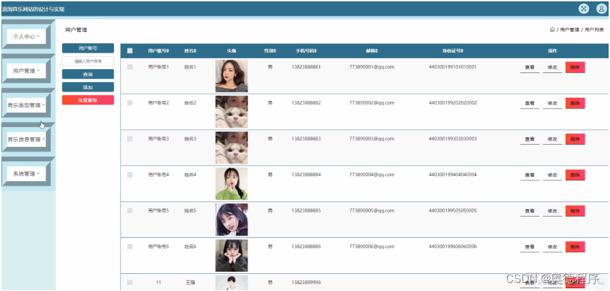View details with 查看 for 用户账号1
610x291 pixels.
click(x=529, y=67)
